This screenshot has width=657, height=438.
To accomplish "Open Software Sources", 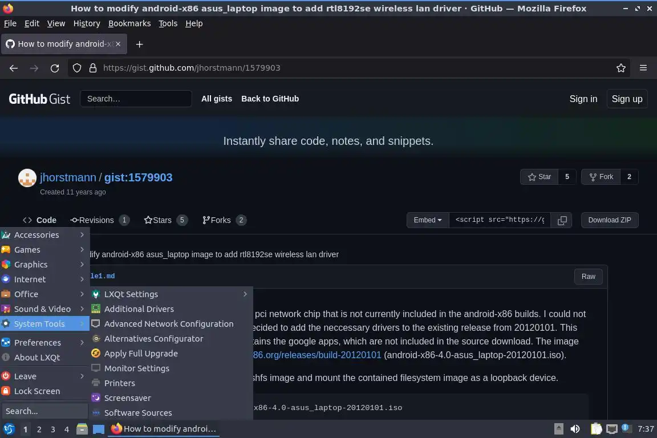I will coord(171,413).
